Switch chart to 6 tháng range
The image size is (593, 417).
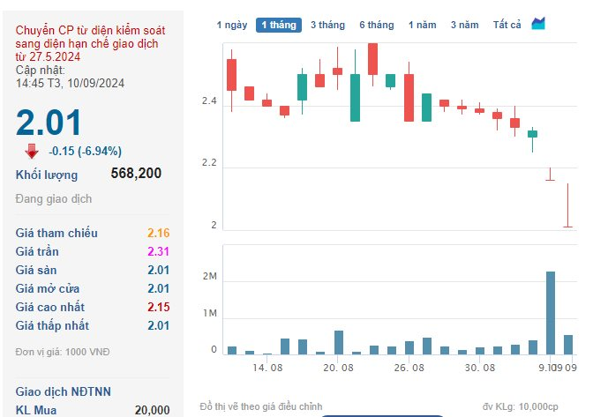coord(377,25)
